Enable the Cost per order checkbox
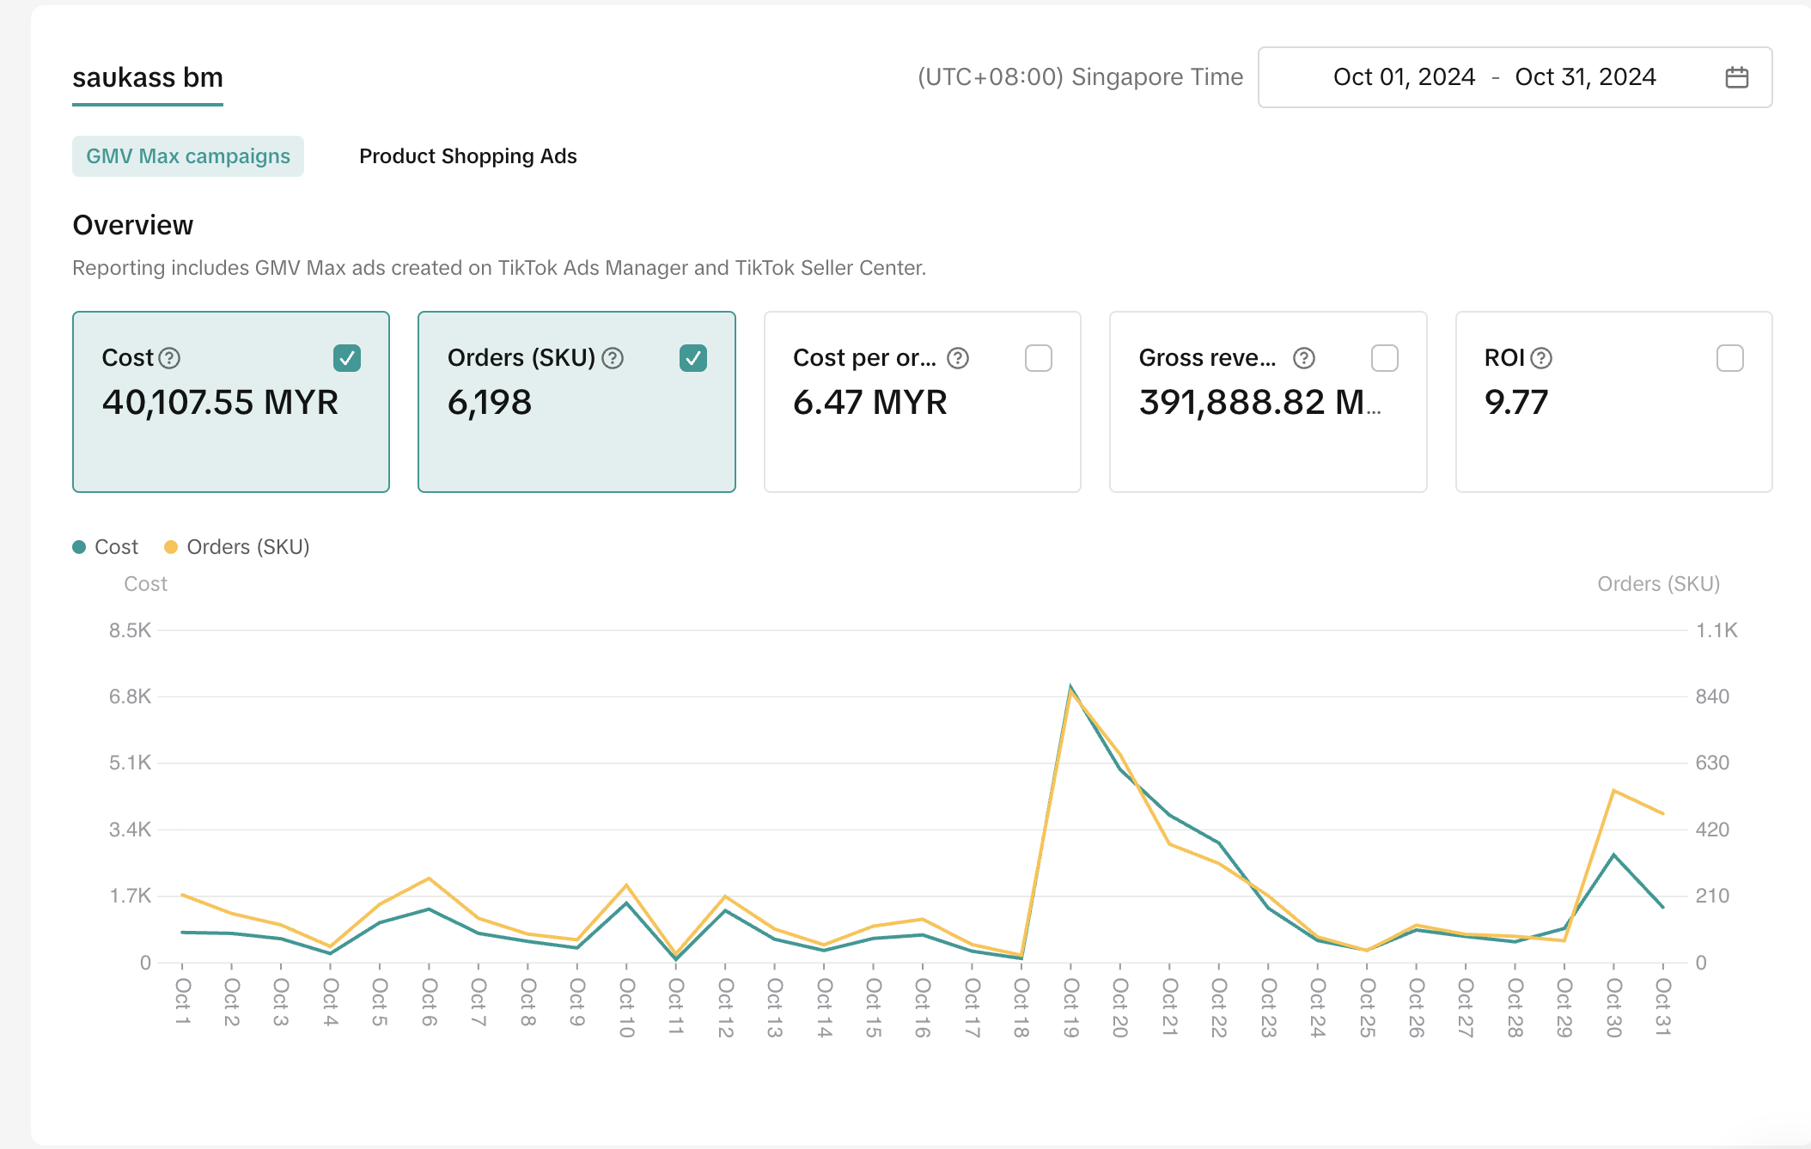The width and height of the screenshot is (1811, 1149). (x=1039, y=358)
